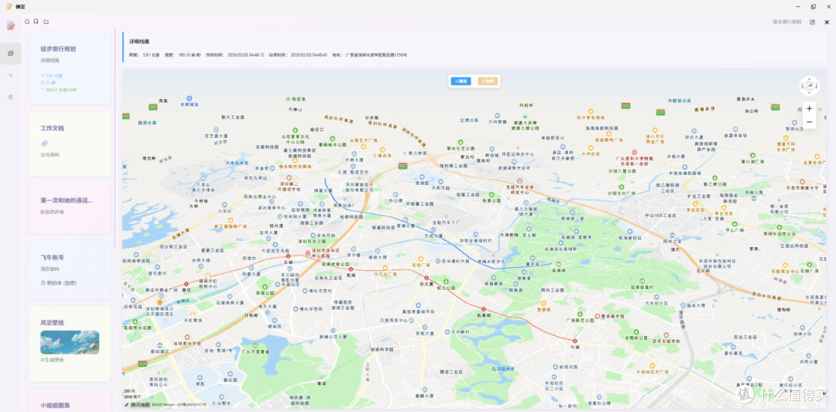836x412 pixels.
Task: Click the 5.91 公里 distance stat in first card
Action: pos(51,76)
